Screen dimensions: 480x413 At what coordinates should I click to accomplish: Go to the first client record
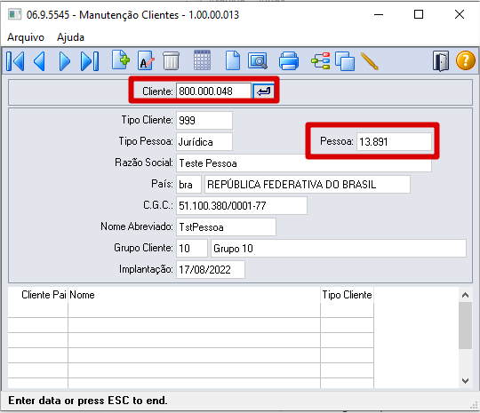[x=15, y=61]
